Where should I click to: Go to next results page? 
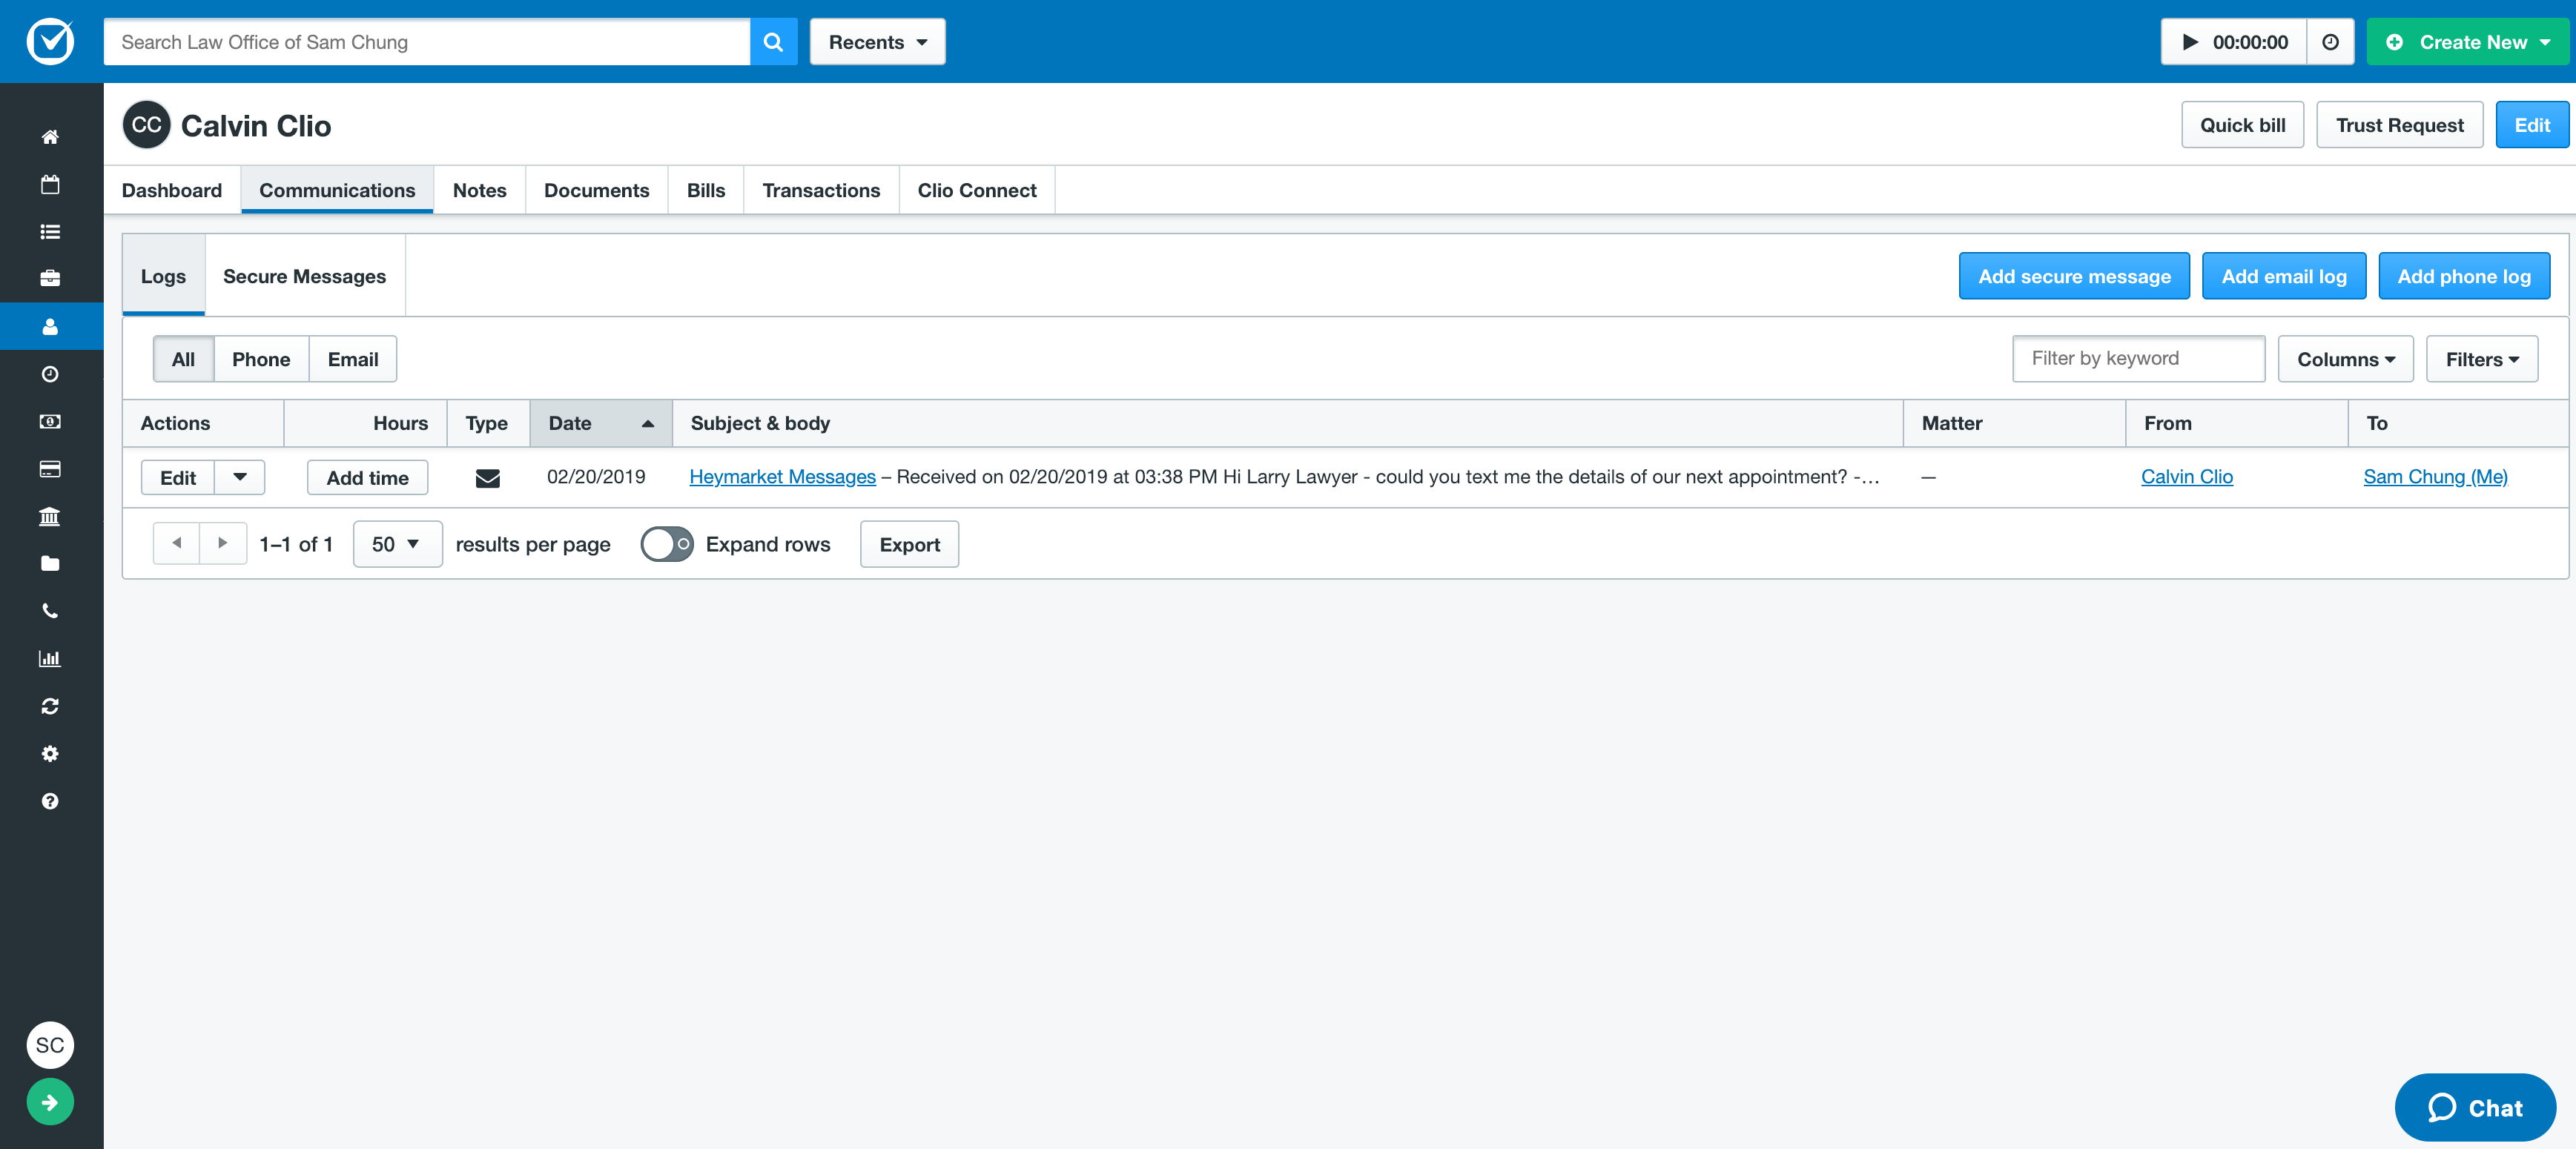(x=223, y=543)
